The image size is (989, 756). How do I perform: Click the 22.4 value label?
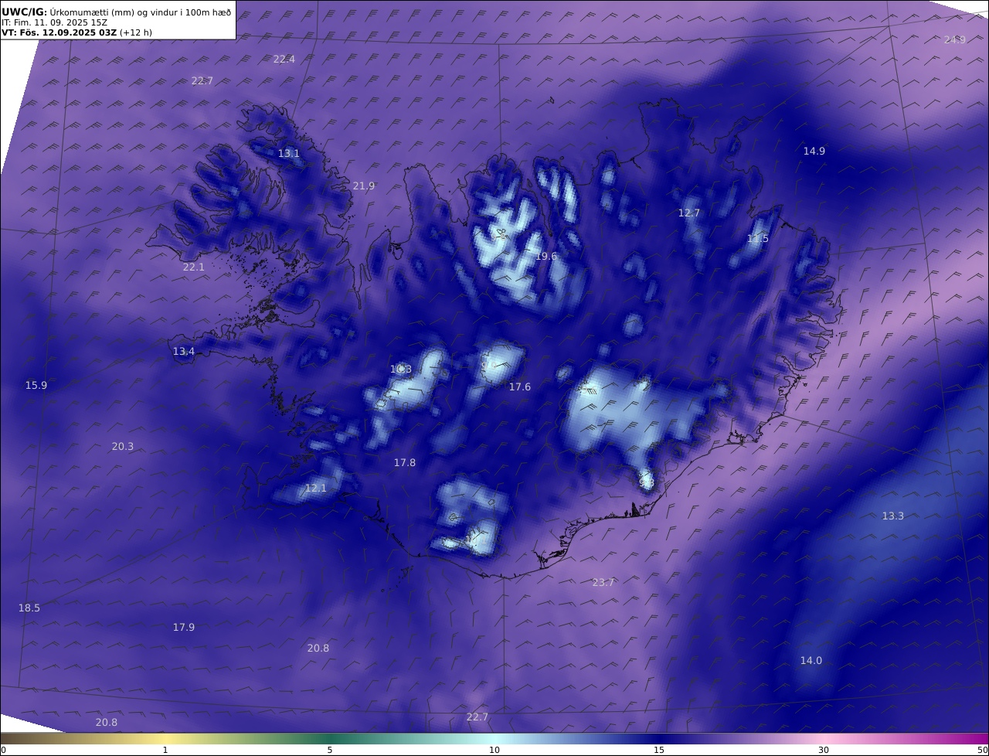coord(284,59)
